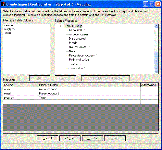Select the Projected value property
Screen dimensions: 162x150
point(80,60)
